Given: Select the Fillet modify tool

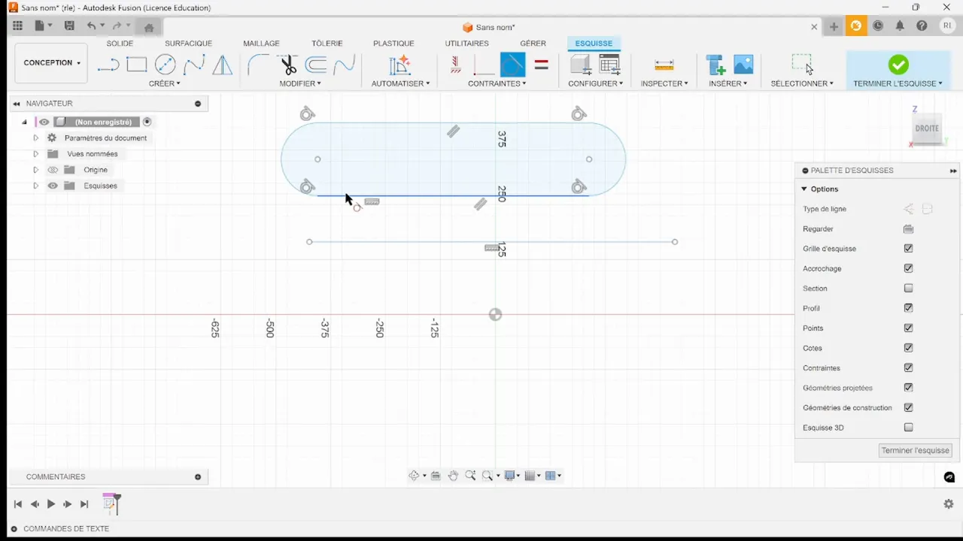Looking at the screenshot, I should (257, 65).
